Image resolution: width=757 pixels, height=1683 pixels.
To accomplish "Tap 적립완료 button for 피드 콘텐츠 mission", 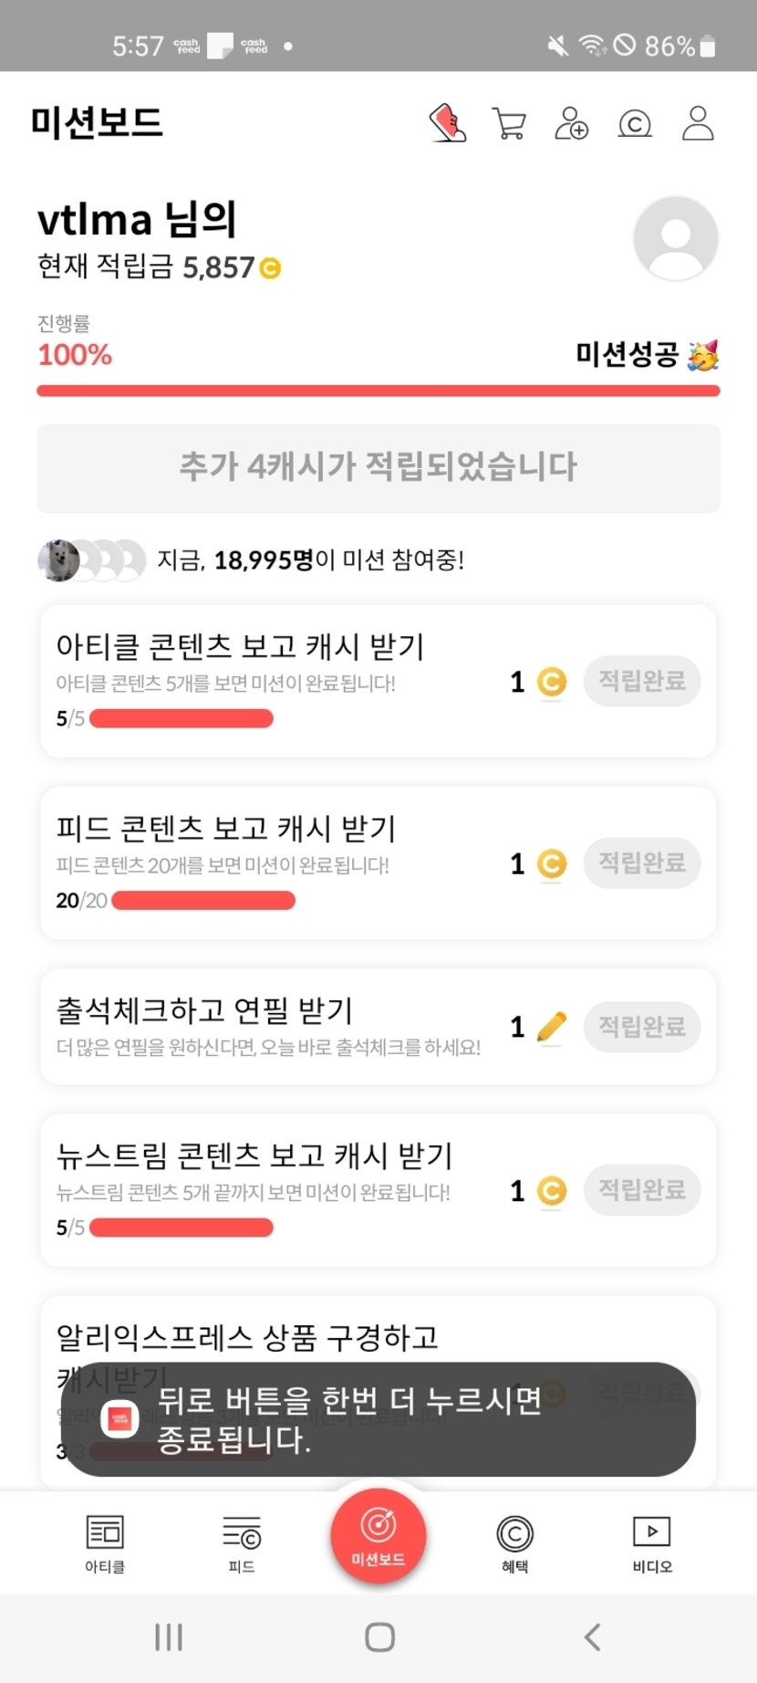I will [x=642, y=862].
